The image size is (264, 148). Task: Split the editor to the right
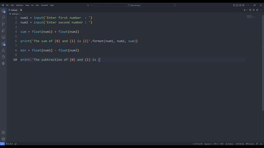[x=250, y=10]
